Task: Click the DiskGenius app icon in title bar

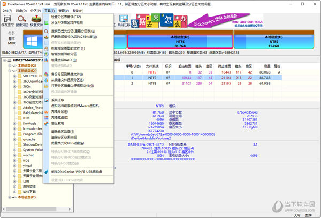Action: pos(4,4)
